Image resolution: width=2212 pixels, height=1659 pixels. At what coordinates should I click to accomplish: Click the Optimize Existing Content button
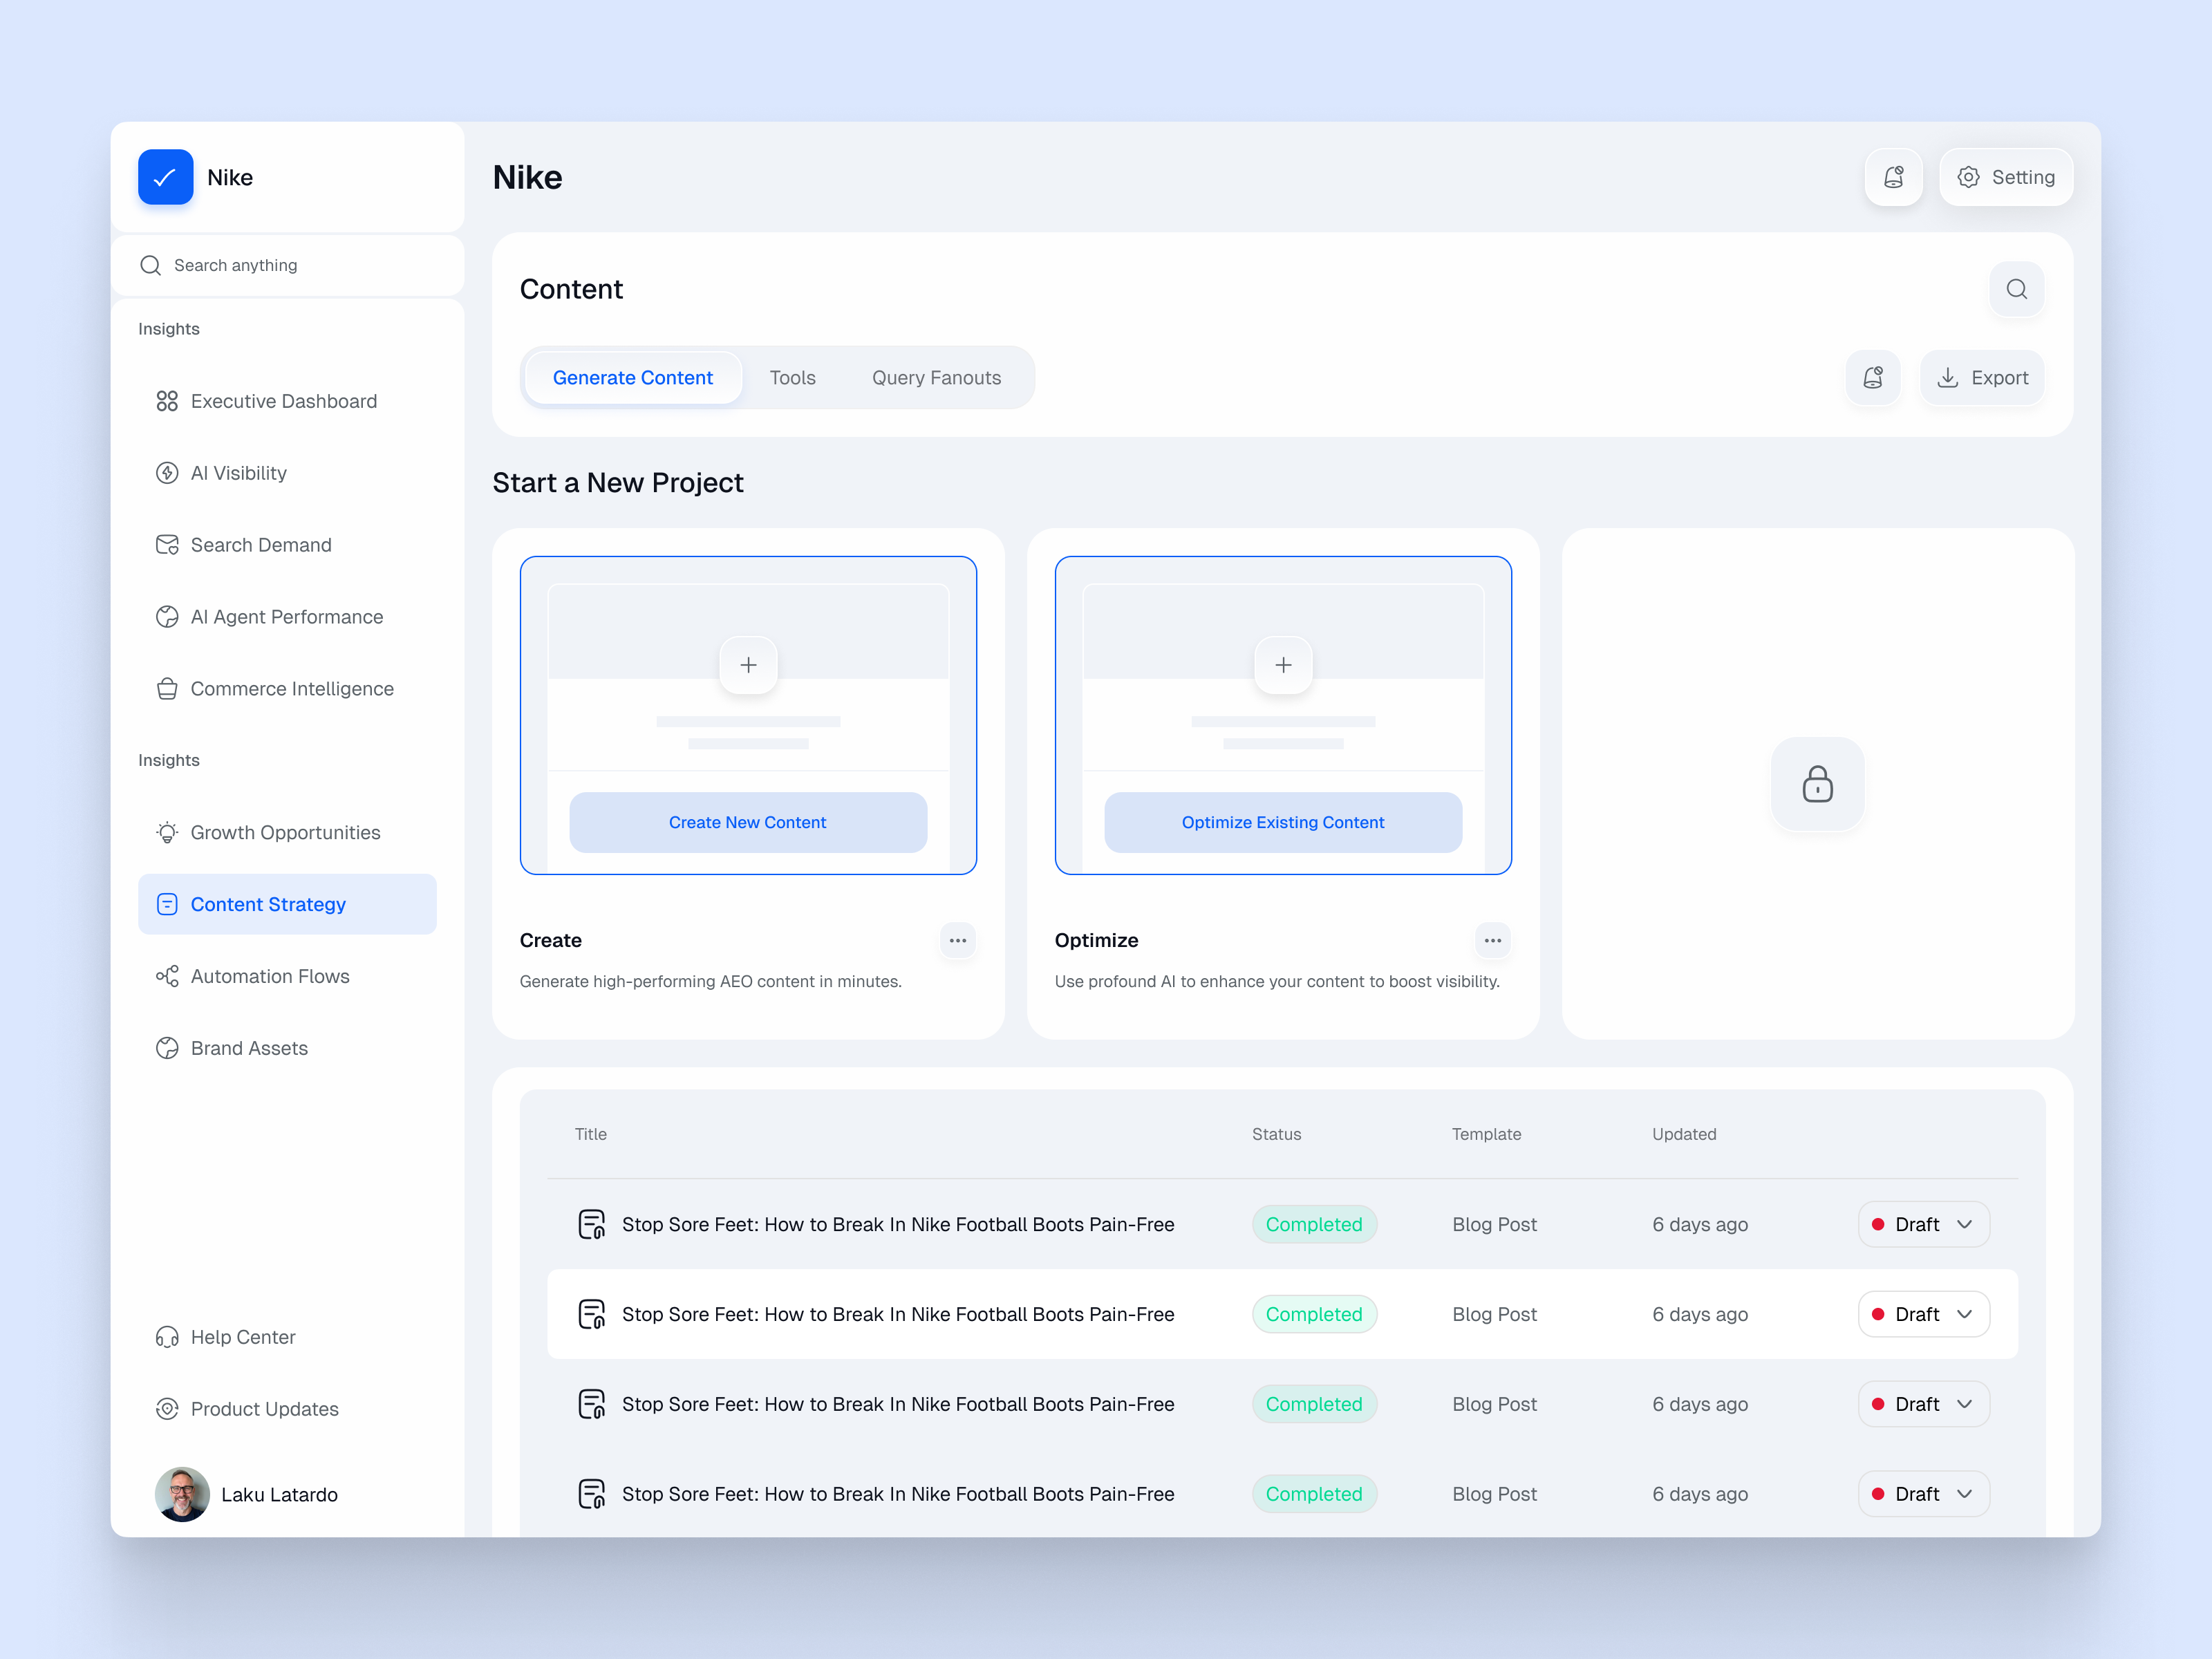click(1283, 822)
